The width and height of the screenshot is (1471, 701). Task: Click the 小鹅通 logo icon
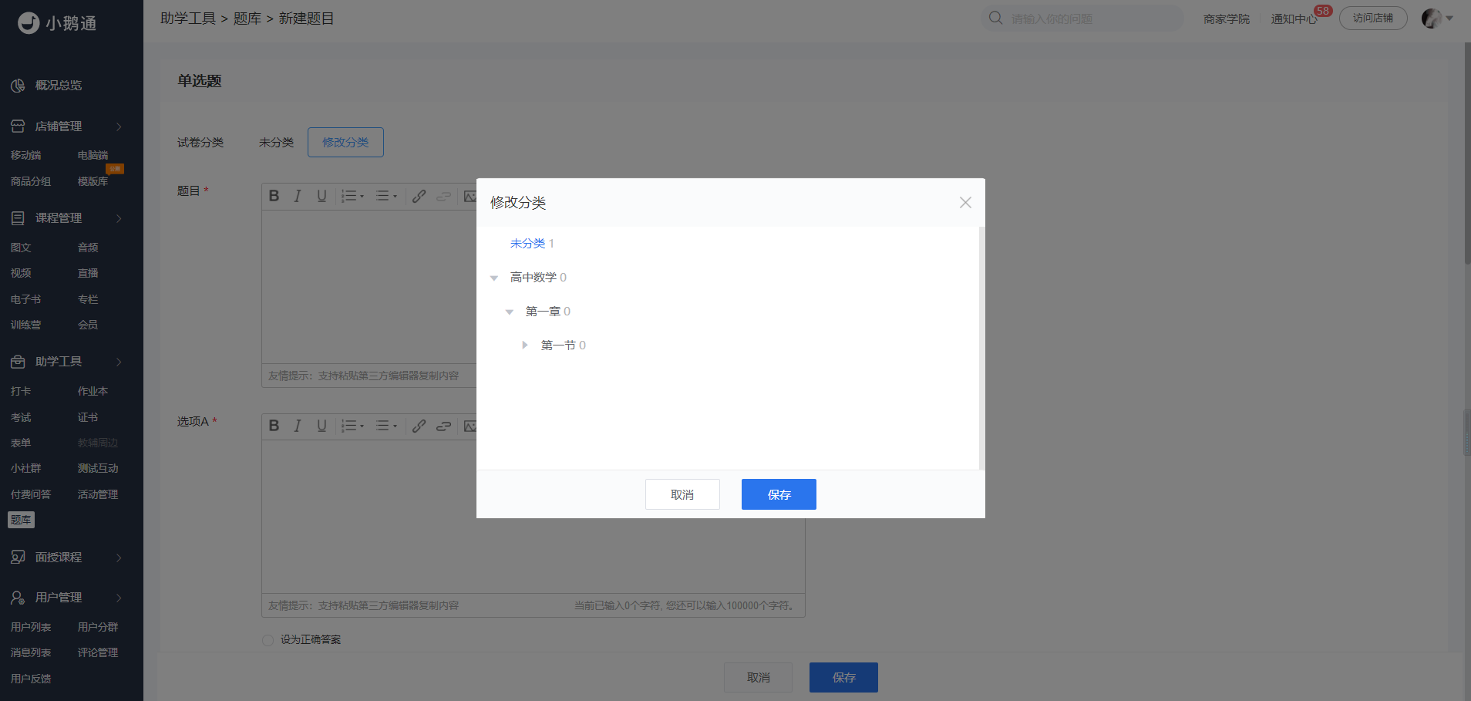click(29, 23)
